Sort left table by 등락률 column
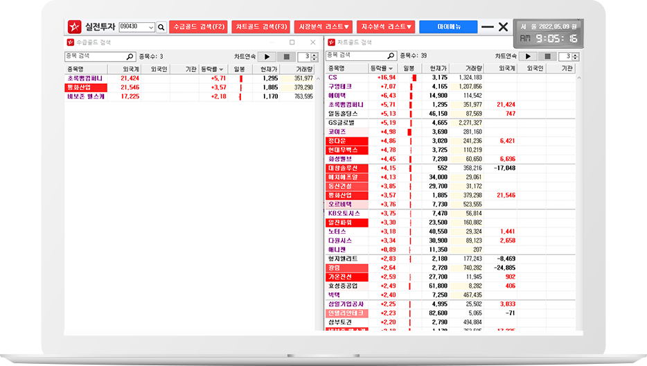Screen dimensions: 647x366 (x=213, y=69)
